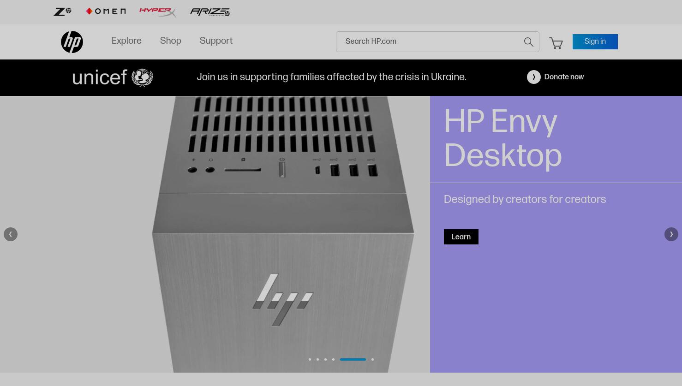Screen dimensions: 682x386
Task: Click the arrow circle beside Donate now
Action: point(534,77)
